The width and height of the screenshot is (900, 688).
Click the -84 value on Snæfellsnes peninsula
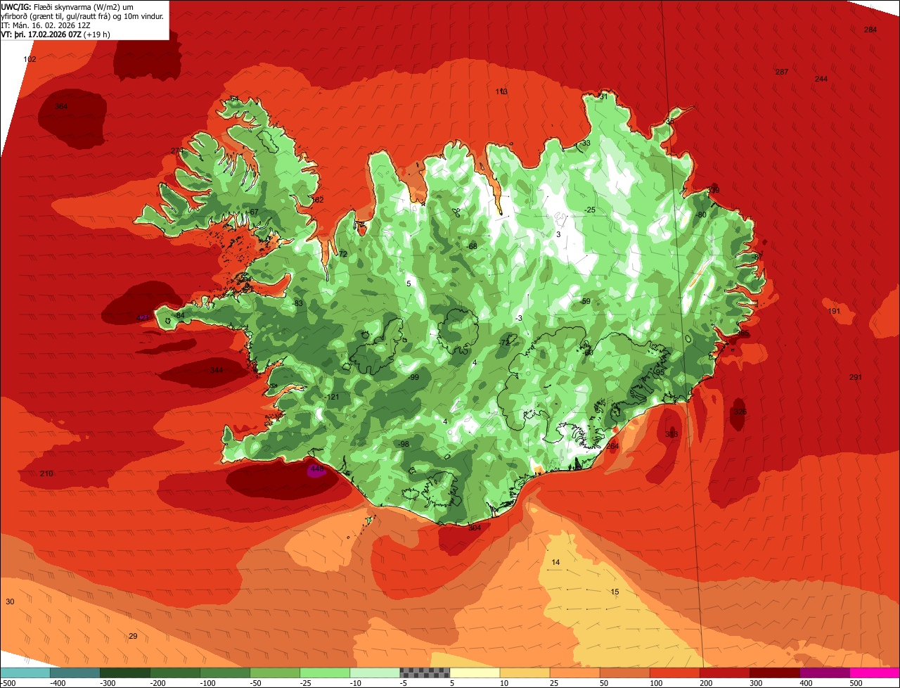coord(179,315)
